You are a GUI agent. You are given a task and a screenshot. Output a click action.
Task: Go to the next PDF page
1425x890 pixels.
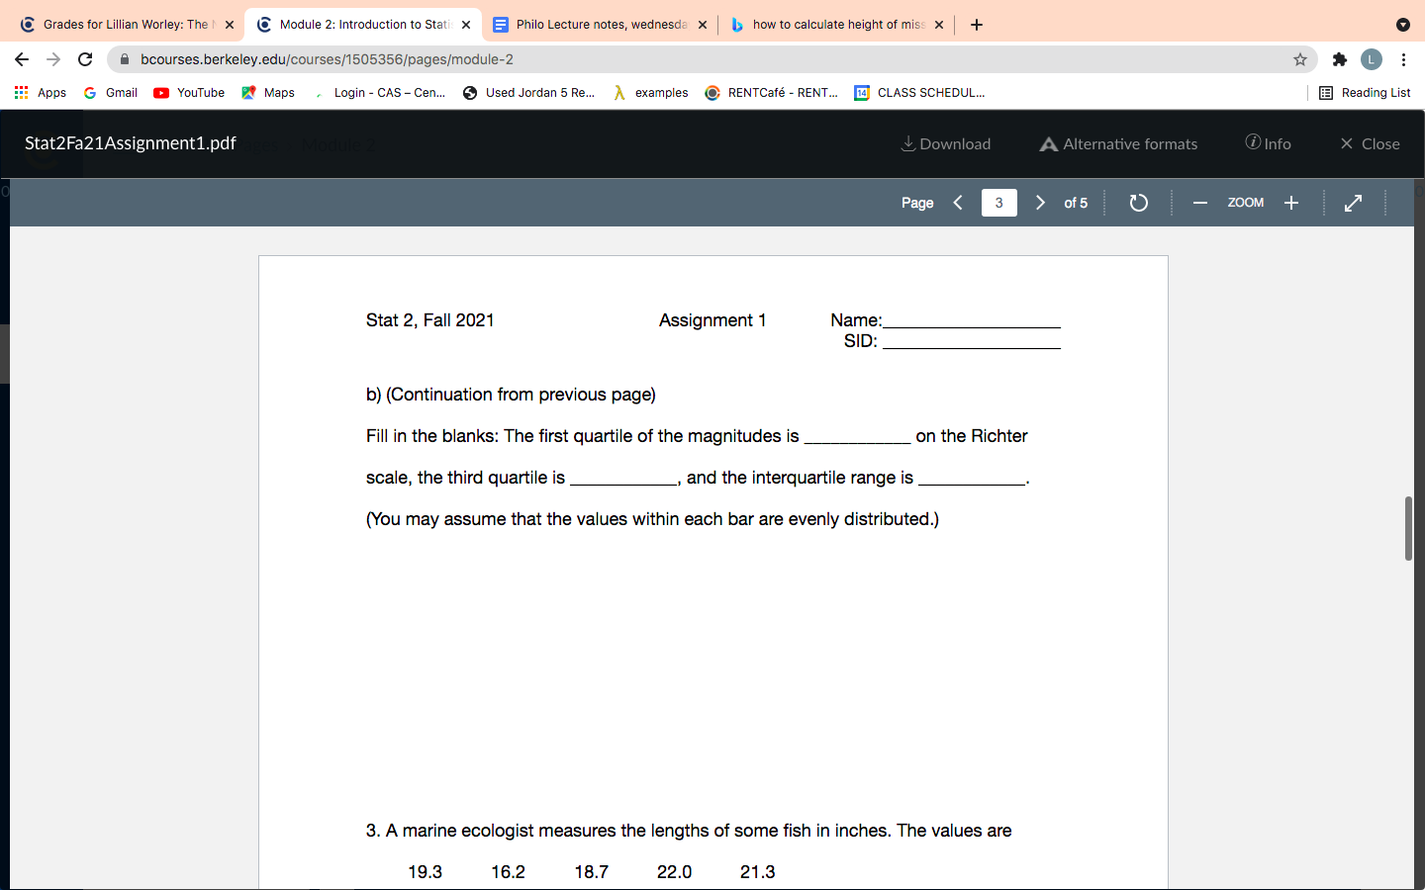(x=1040, y=203)
